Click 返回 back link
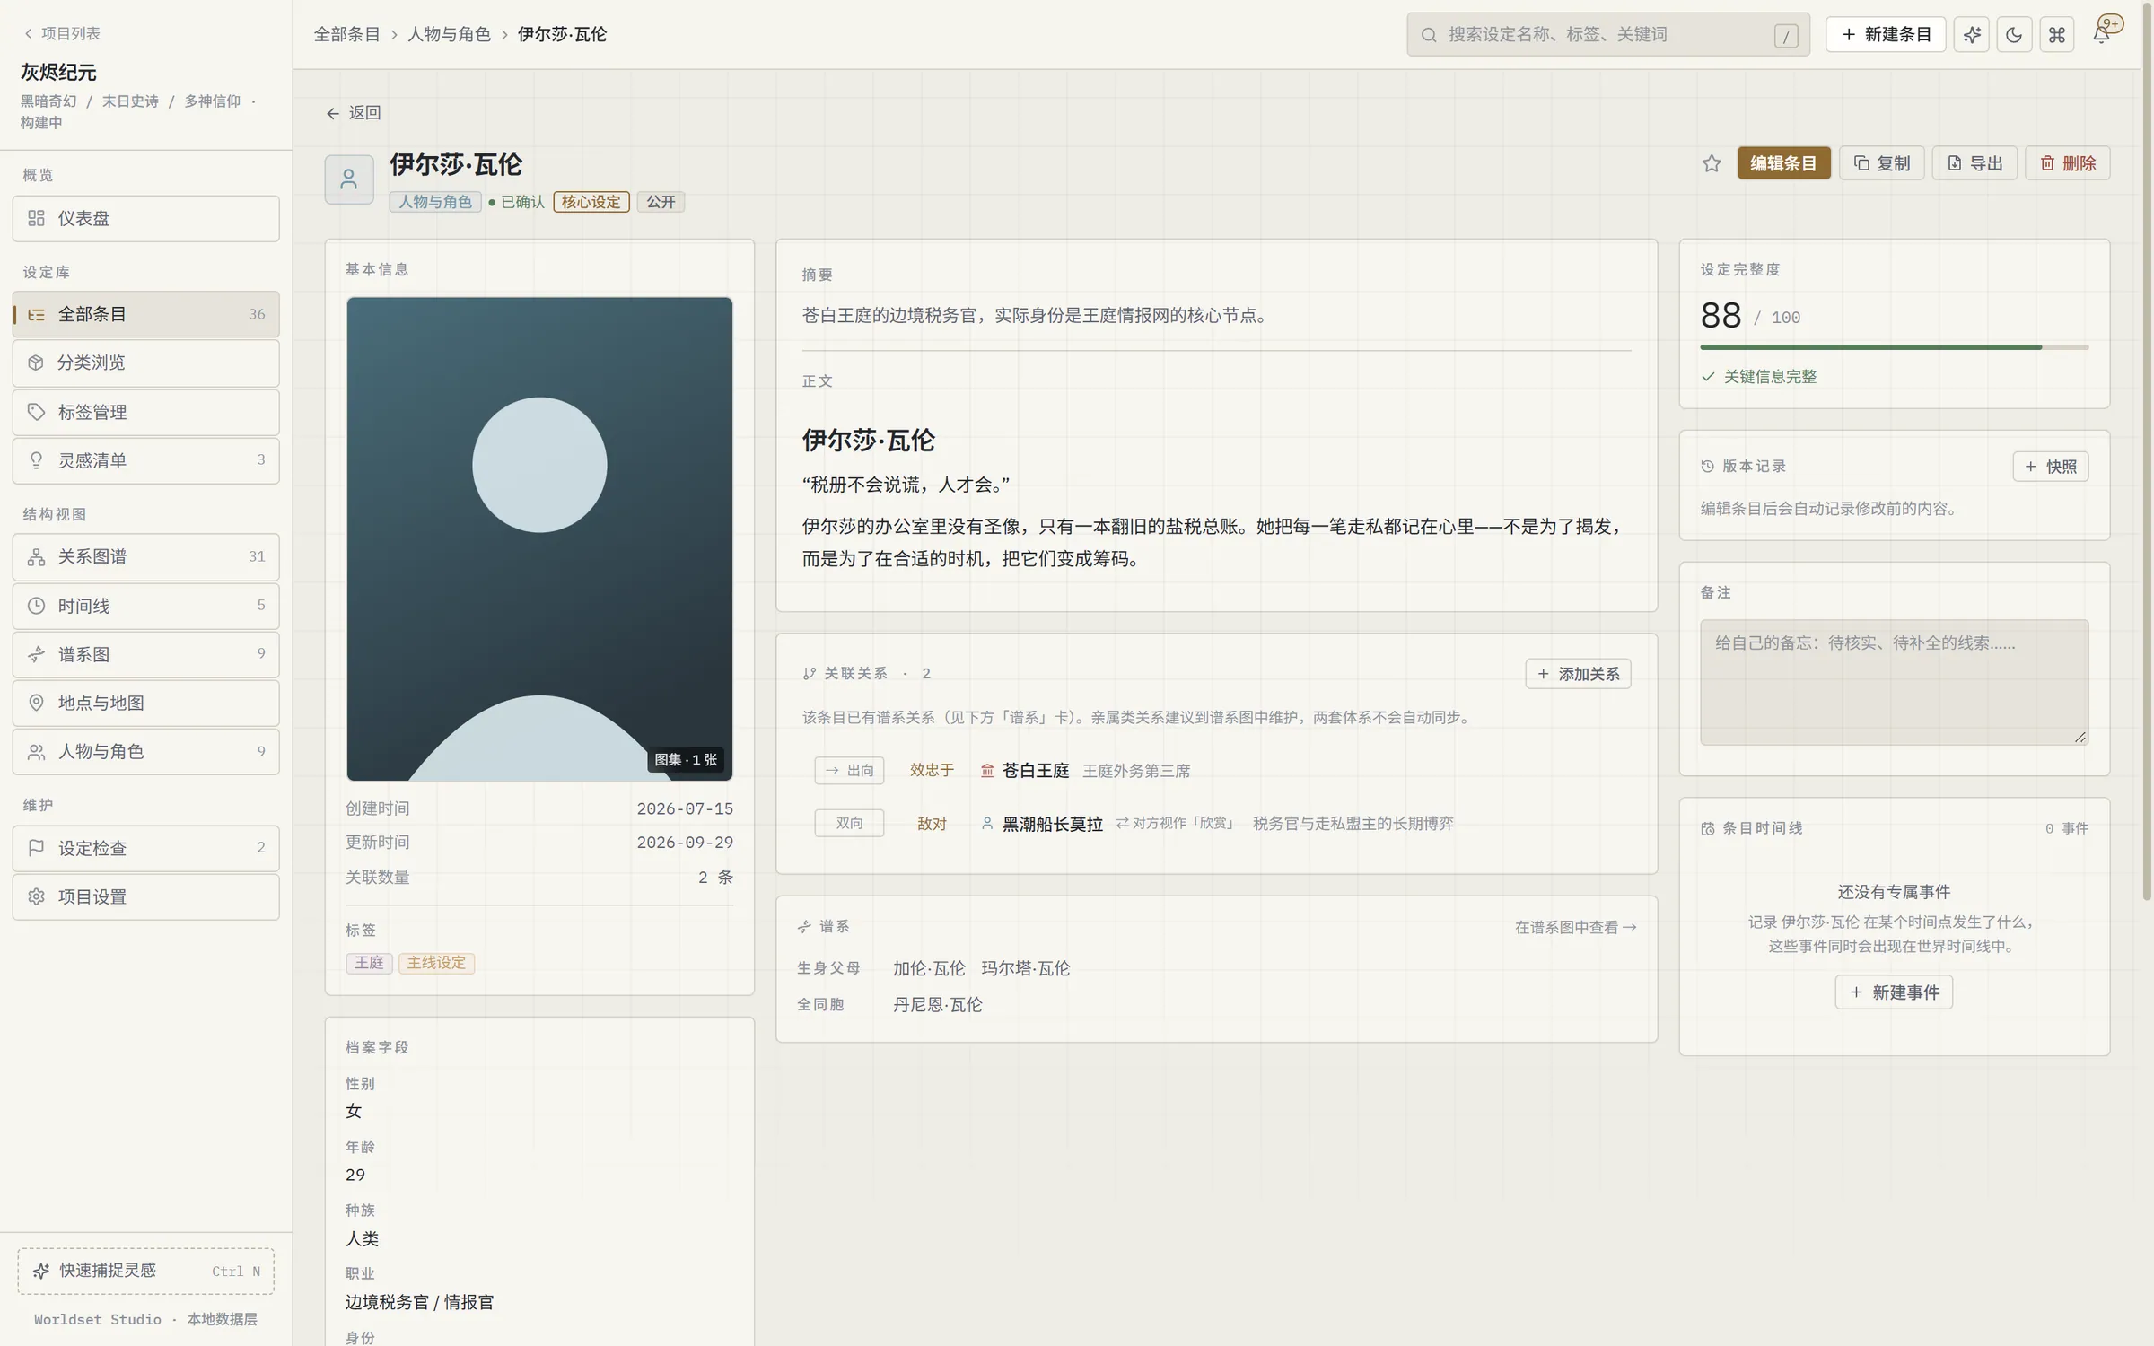Screen dimensions: 2154x1346 click(354, 112)
